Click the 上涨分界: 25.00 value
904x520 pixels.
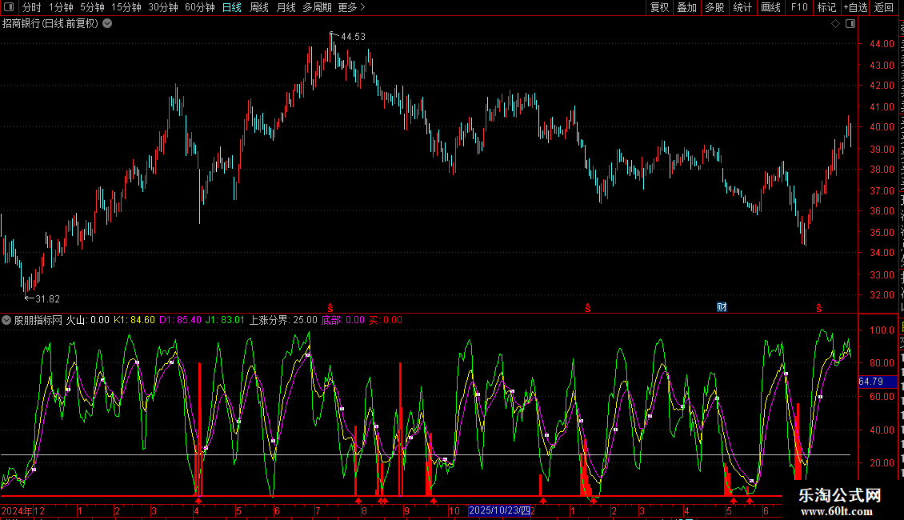pos(283,320)
